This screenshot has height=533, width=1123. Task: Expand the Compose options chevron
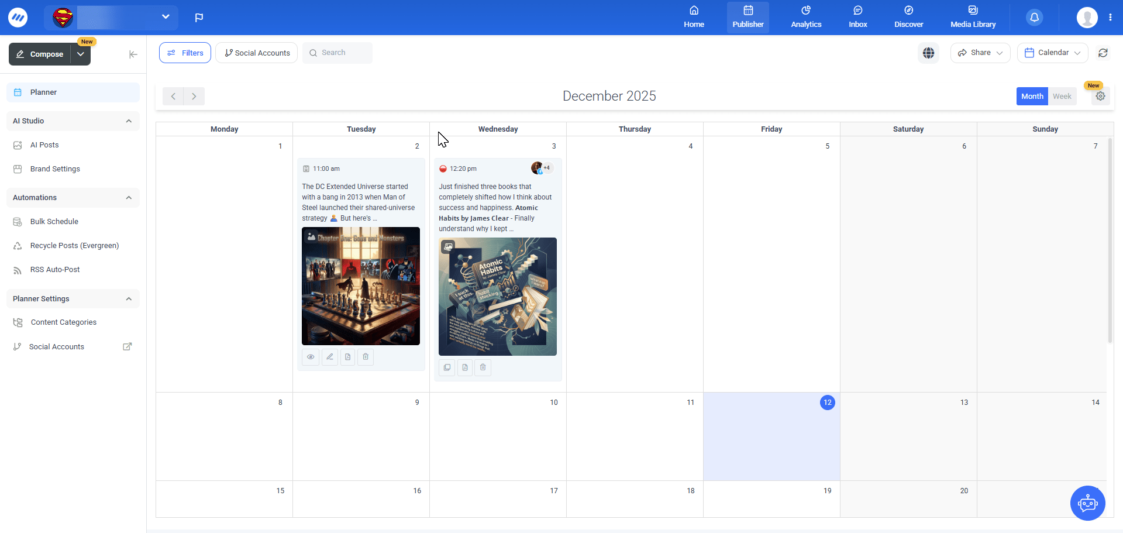coord(81,54)
